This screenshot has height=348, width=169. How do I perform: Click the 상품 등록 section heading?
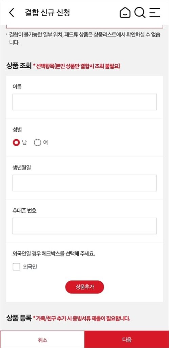point(19,318)
